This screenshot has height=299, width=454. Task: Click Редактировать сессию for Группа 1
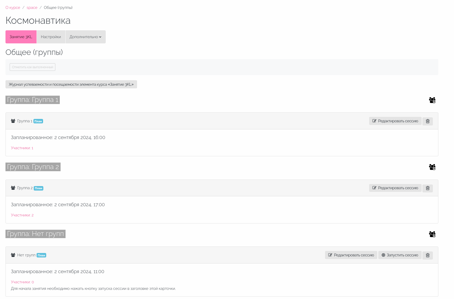(395, 121)
